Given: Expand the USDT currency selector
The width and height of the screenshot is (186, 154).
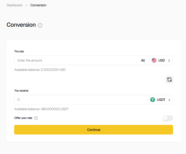Looking at the screenshot, I should (161, 100).
